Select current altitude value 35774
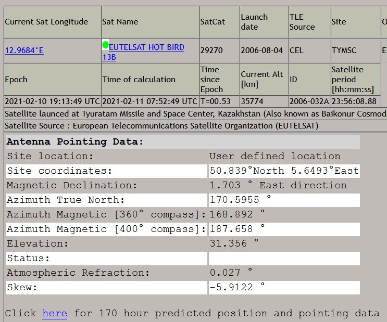387x322 pixels. click(252, 101)
